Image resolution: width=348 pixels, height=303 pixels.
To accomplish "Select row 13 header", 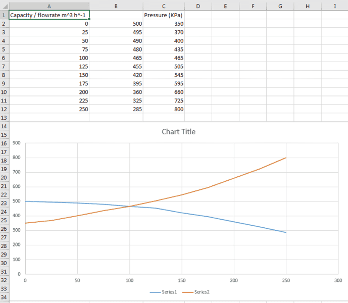I will 4,117.
